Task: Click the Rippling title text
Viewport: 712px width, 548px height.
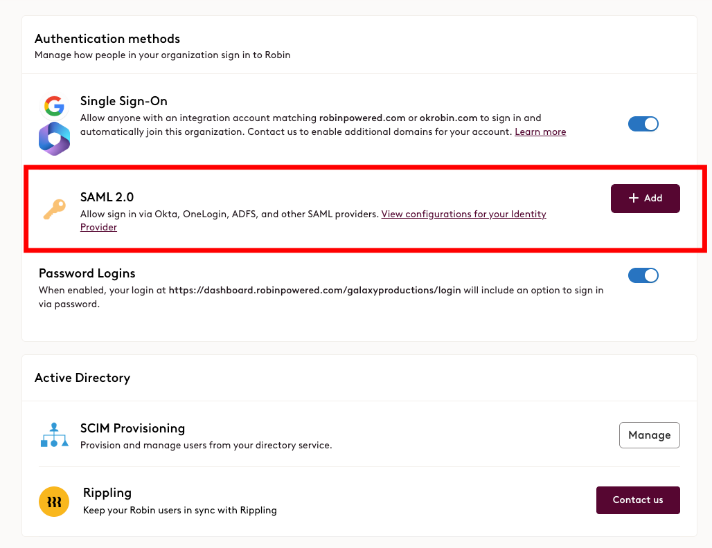Action: pos(107,493)
